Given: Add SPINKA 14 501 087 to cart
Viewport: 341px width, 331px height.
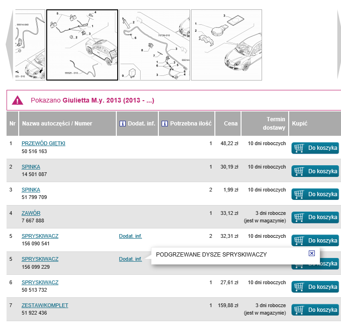Looking at the screenshot, I should click(x=315, y=171).
